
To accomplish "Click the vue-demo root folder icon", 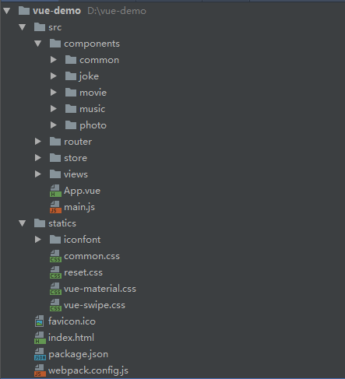I will click(x=24, y=11).
